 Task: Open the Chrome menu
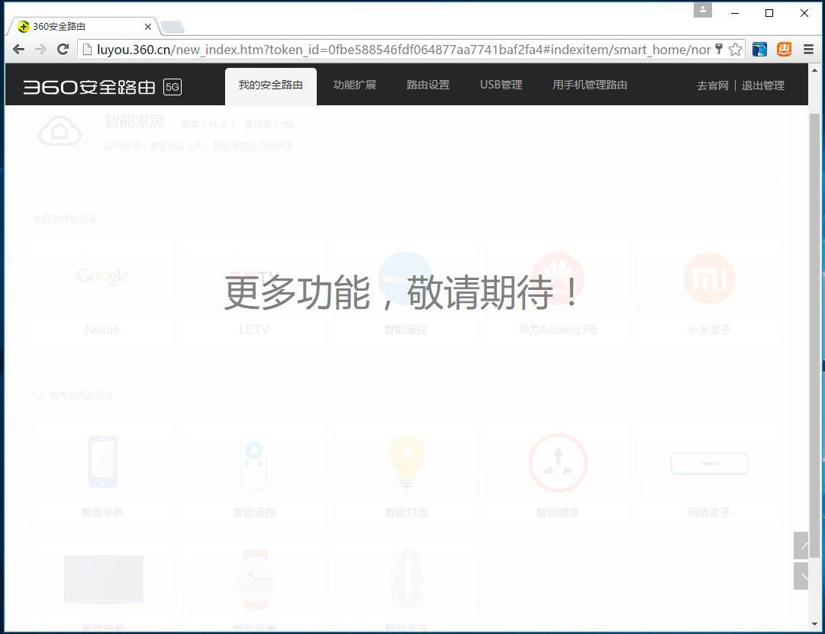point(808,48)
